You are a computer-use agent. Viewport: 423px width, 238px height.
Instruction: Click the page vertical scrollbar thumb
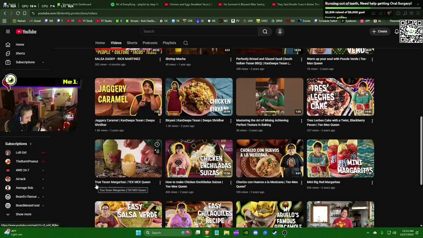pos(421,151)
